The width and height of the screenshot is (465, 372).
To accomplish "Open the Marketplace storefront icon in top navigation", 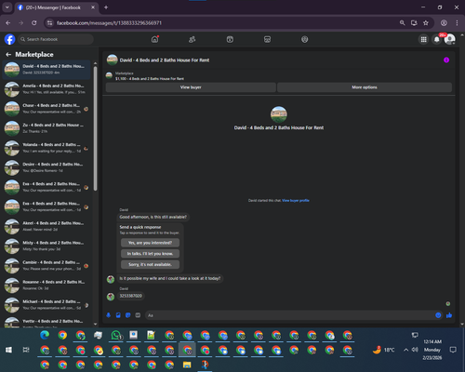I will [267, 39].
